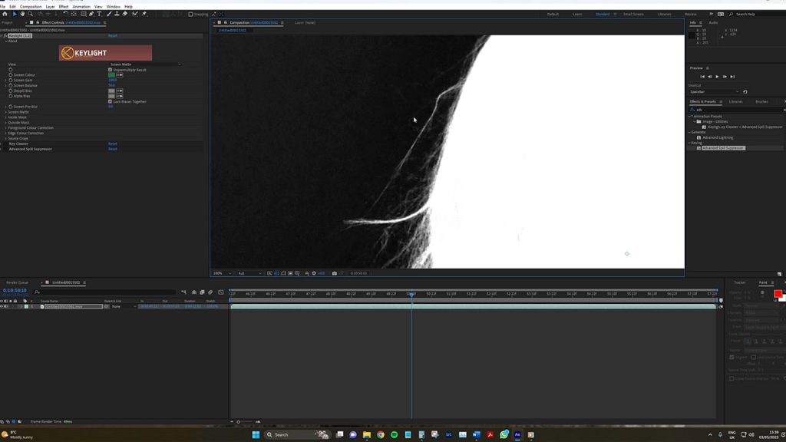
Task: Open the layer Parent None dropdown
Action: [124, 306]
